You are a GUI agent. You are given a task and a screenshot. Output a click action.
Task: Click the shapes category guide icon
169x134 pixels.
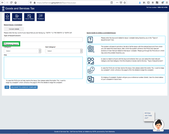coord(91,61)
